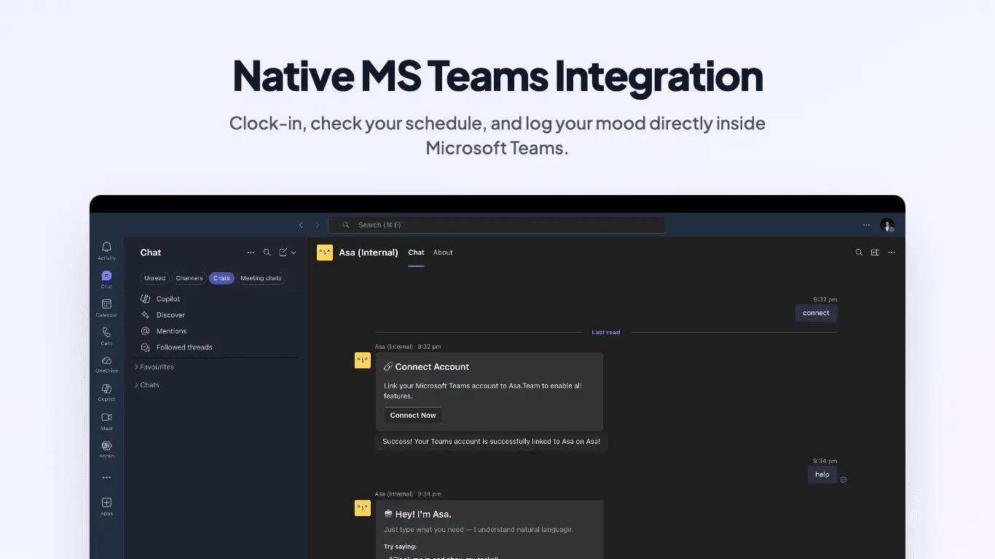Click the chat list search magnifier

[267, 253]
